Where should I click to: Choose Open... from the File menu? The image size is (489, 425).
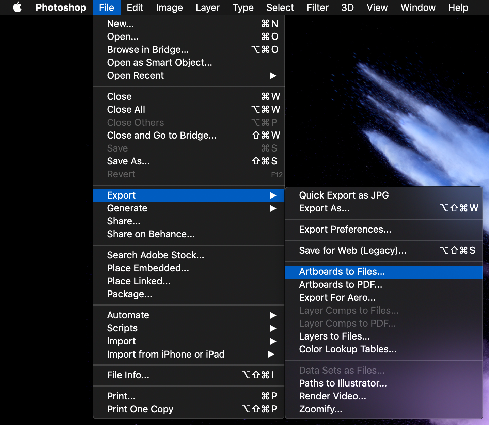point(189,36)
